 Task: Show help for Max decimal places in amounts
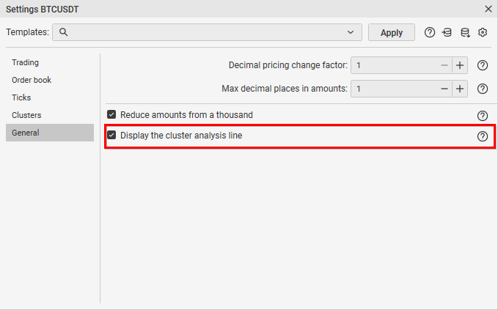tap(483, 89)
